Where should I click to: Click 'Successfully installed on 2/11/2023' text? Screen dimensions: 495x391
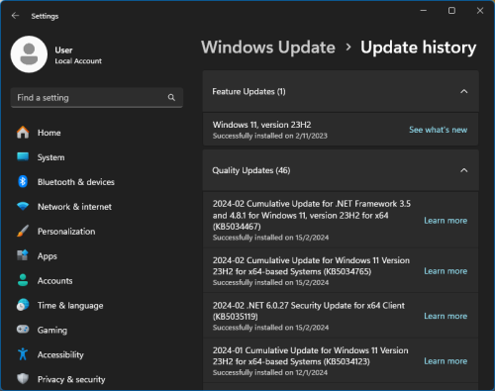pyautogui.click(x=270, y=136)
